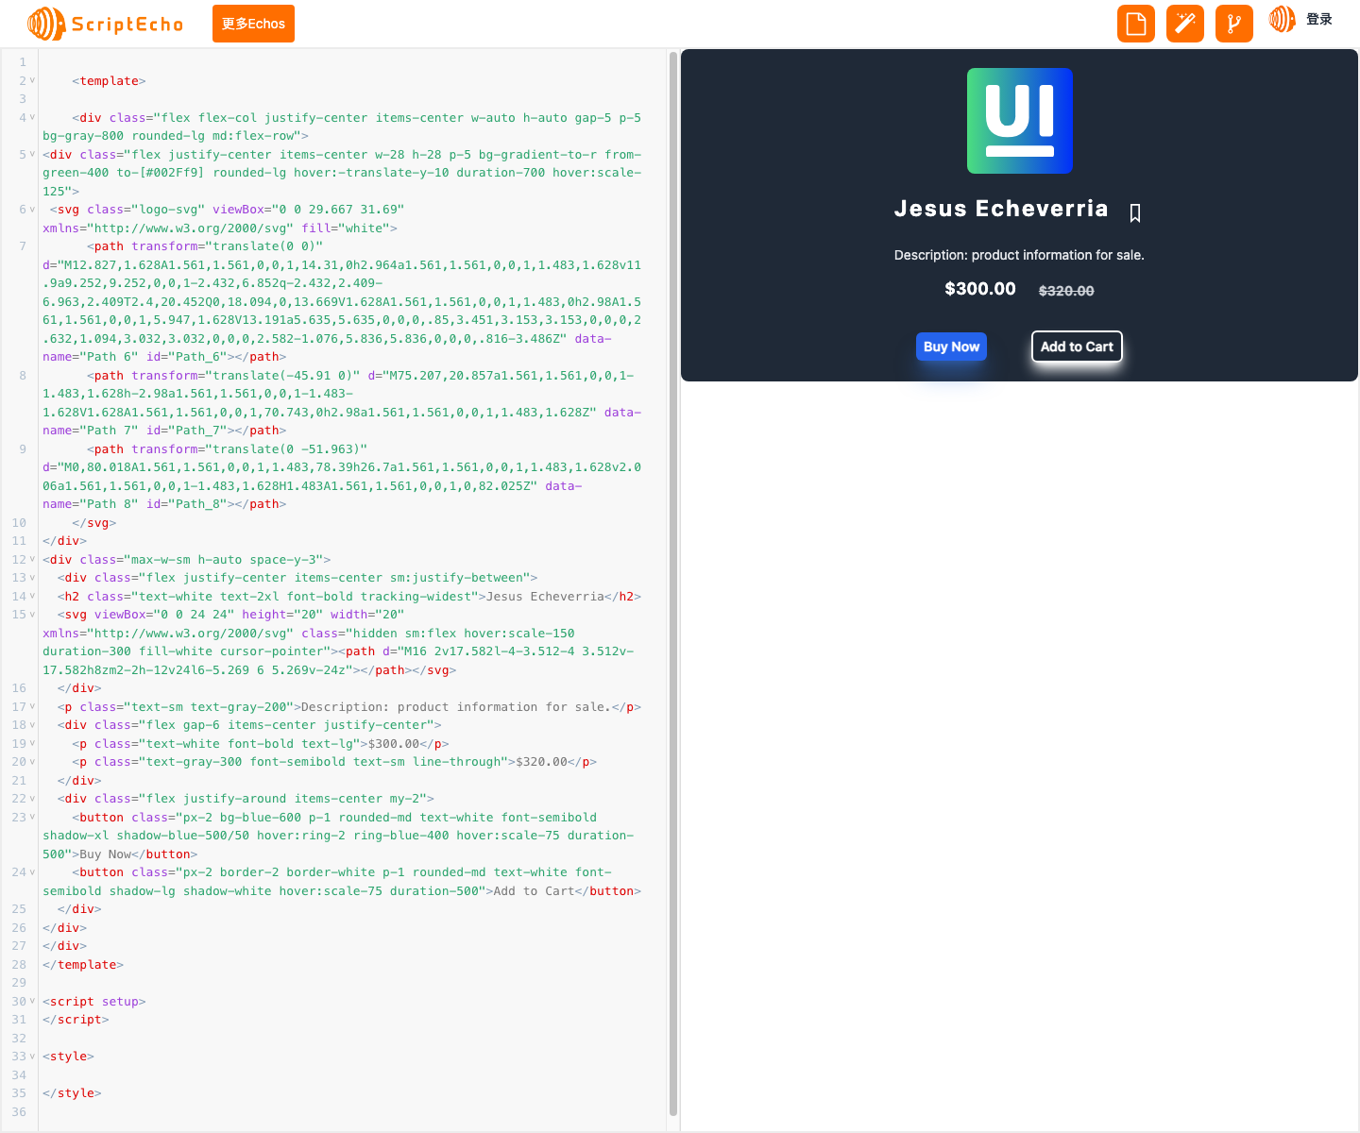The height and width of the screenshot is (1133, 1360).
Task: Collapse the fold arrow at line 15
Action: click(x=32, y=614)
